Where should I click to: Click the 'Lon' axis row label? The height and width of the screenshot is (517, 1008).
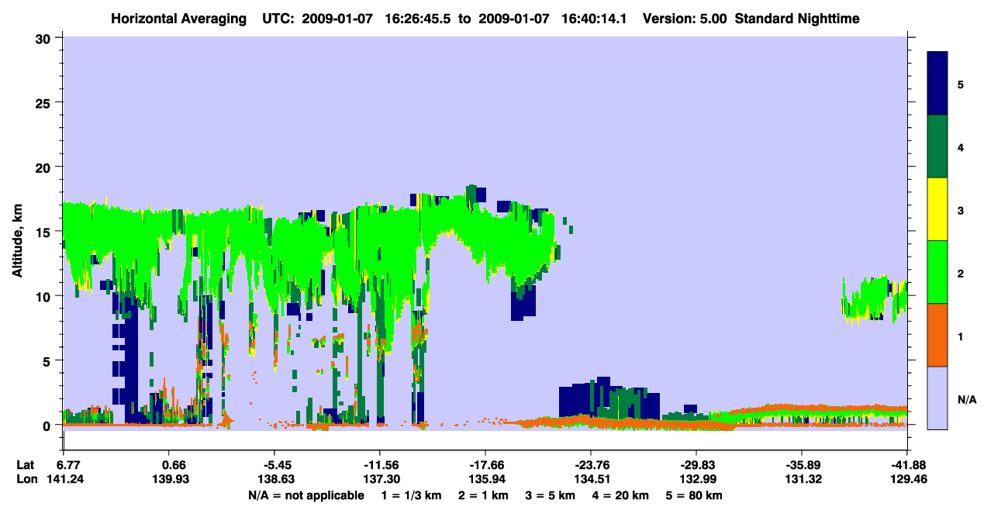26,480
